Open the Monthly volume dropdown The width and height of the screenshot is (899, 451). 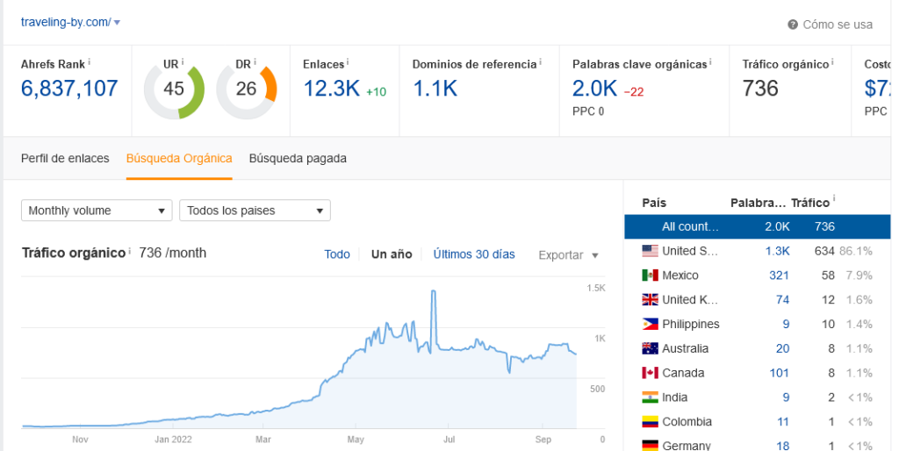(97, 211)
